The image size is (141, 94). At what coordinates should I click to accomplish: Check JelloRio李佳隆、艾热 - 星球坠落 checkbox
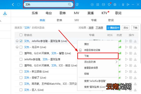pyautogui.click(x=21, y=59)
